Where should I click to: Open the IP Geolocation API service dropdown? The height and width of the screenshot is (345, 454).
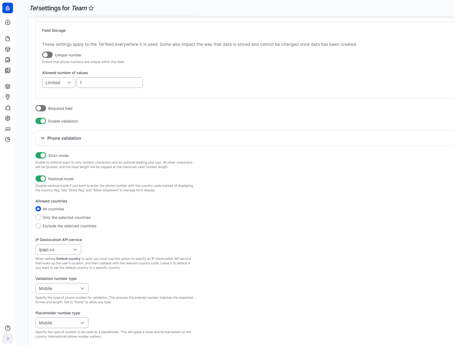58,249
